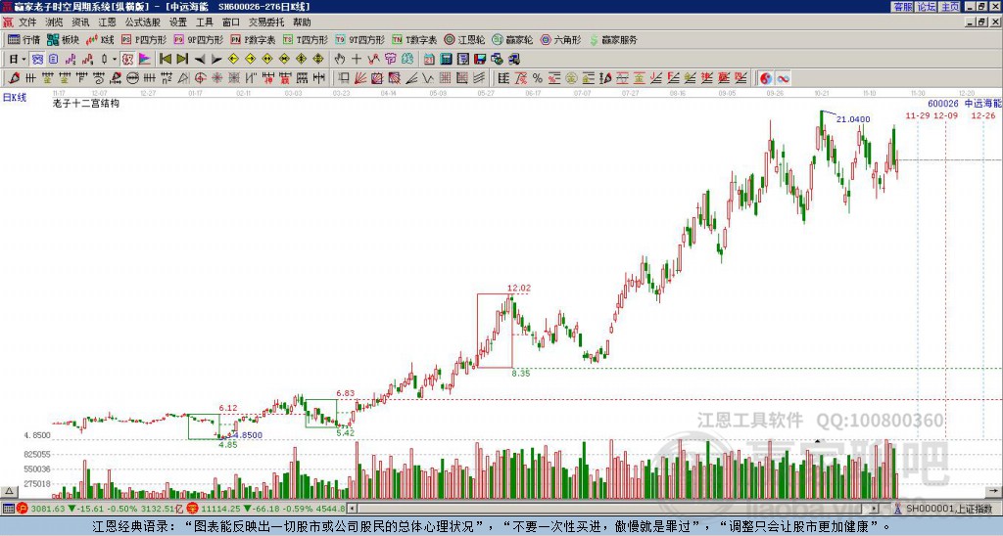Viewport: 1003px width, 536px height.
Task: Click the 主页 homepage button
Action: (x=949, y=7)
